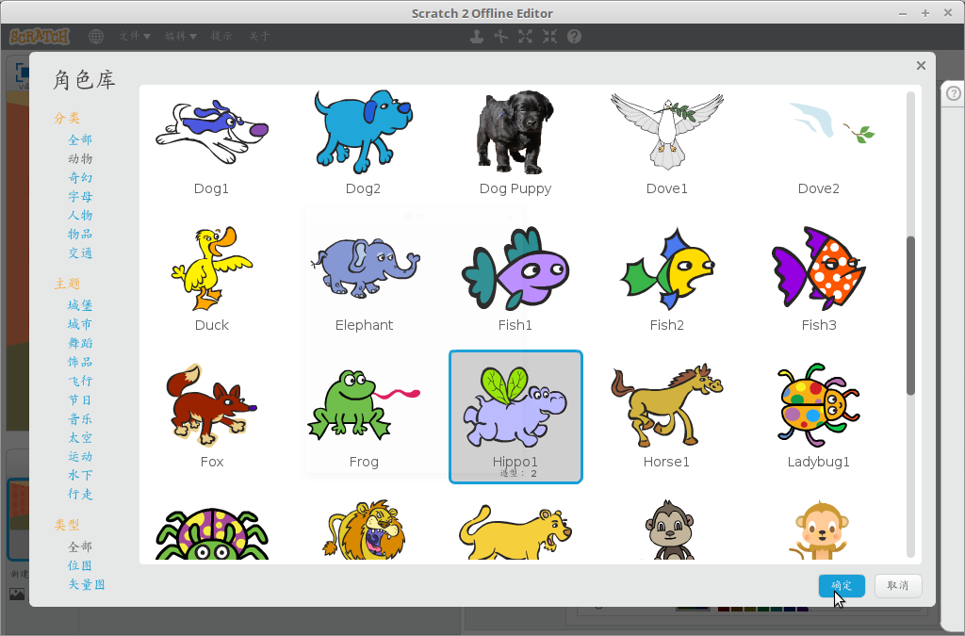Pick the Fox sprite
965x636 pixels.
[212, 416]
